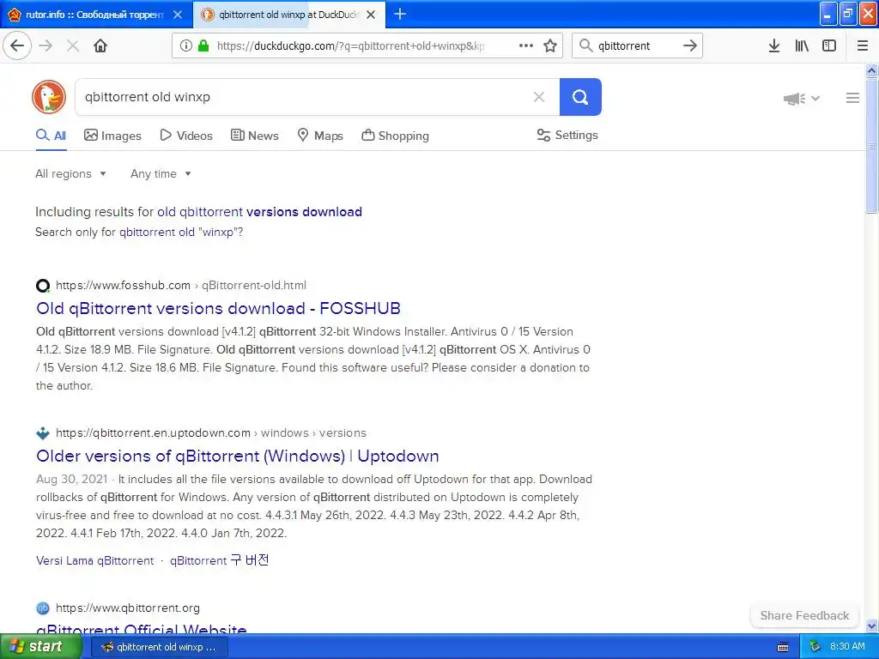Expand the All regions filter
This screenshot has width=879, height=659.
[x=70, y=173]
